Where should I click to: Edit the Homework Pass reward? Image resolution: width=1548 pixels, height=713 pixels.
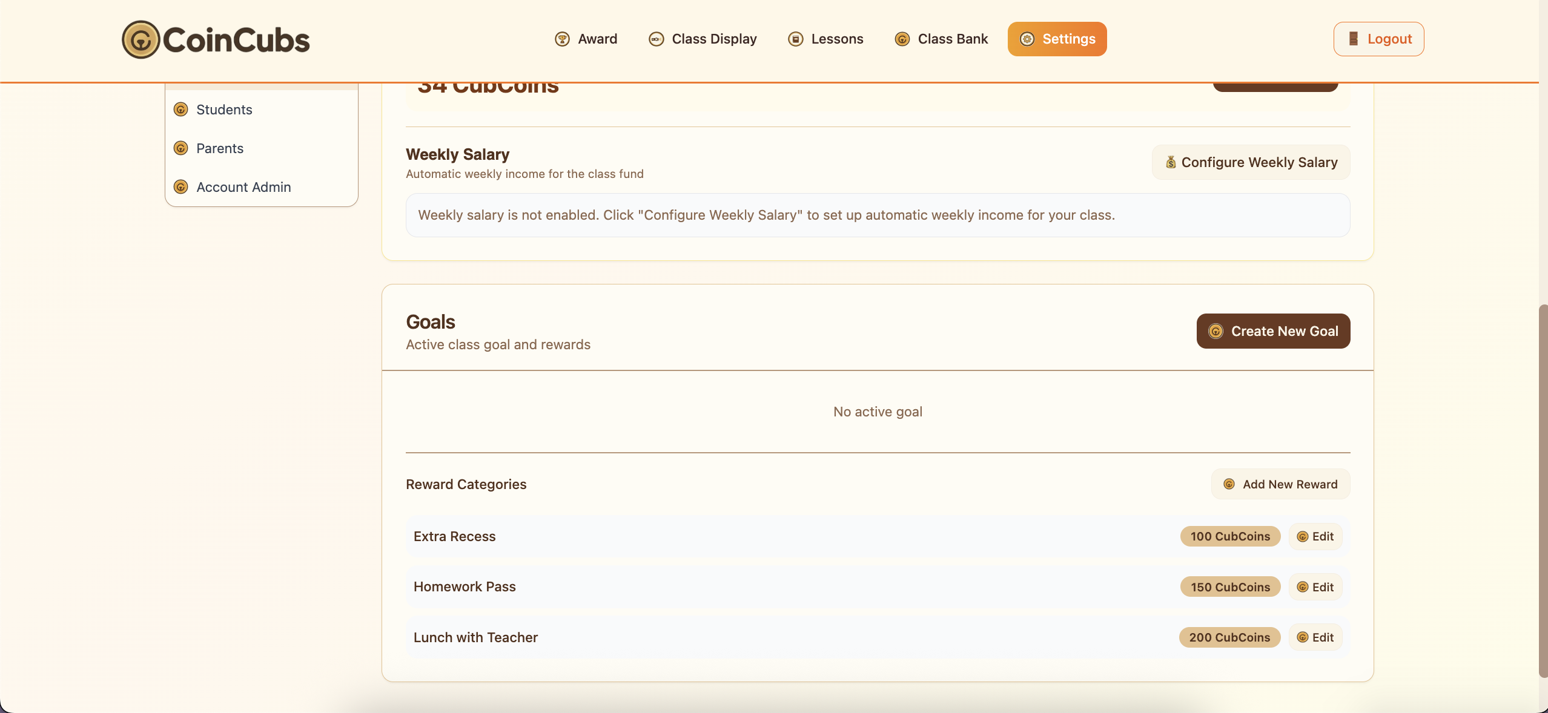(x=1315, y=587)
